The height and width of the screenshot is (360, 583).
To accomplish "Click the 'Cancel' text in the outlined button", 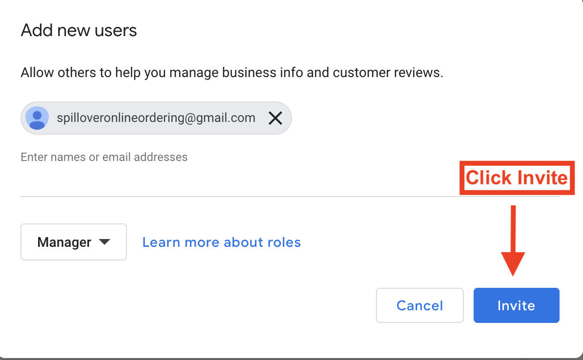I will [x=420, y=305].
